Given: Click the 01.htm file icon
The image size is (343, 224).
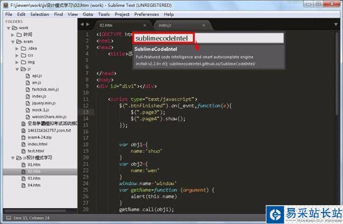Looking at the screenshot, I should (23, 165).
